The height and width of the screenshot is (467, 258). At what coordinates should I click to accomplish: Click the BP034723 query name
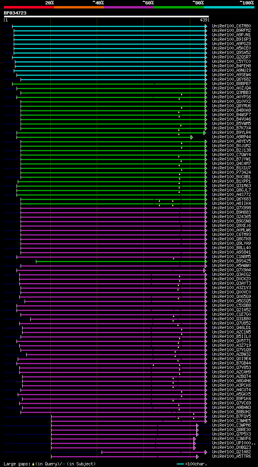coord(15,13)
